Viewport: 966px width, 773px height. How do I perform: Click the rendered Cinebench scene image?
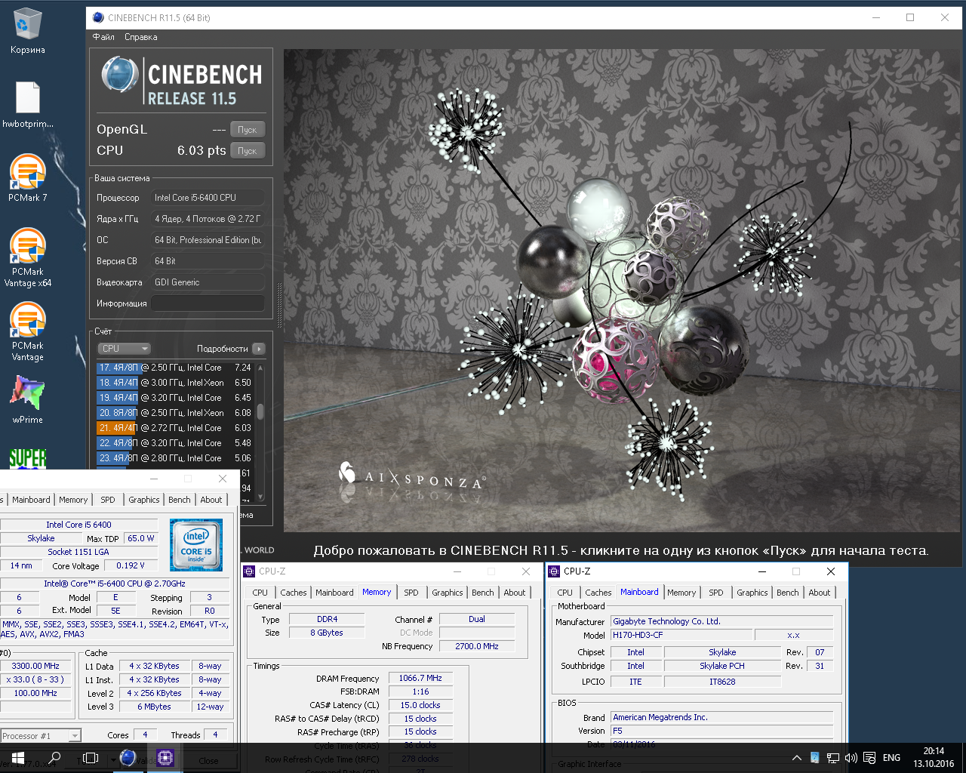pos(623,291)
